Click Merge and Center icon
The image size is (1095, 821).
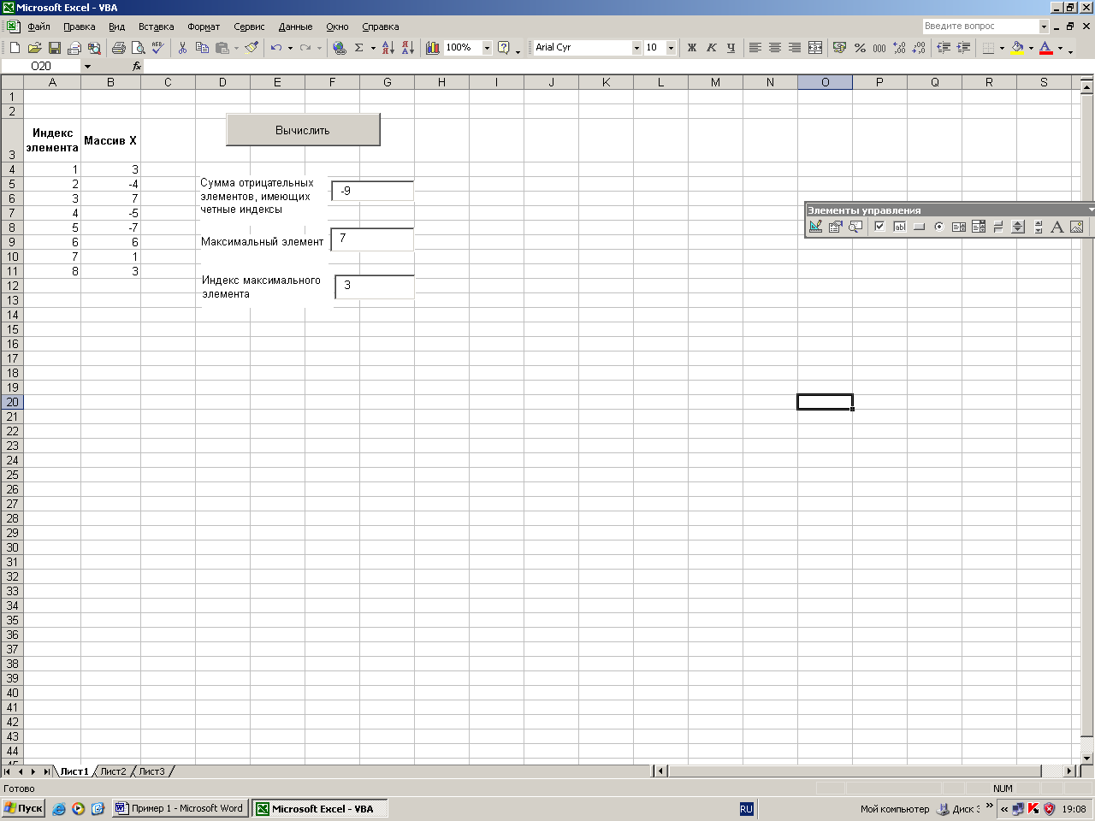(x=815, y=48)
